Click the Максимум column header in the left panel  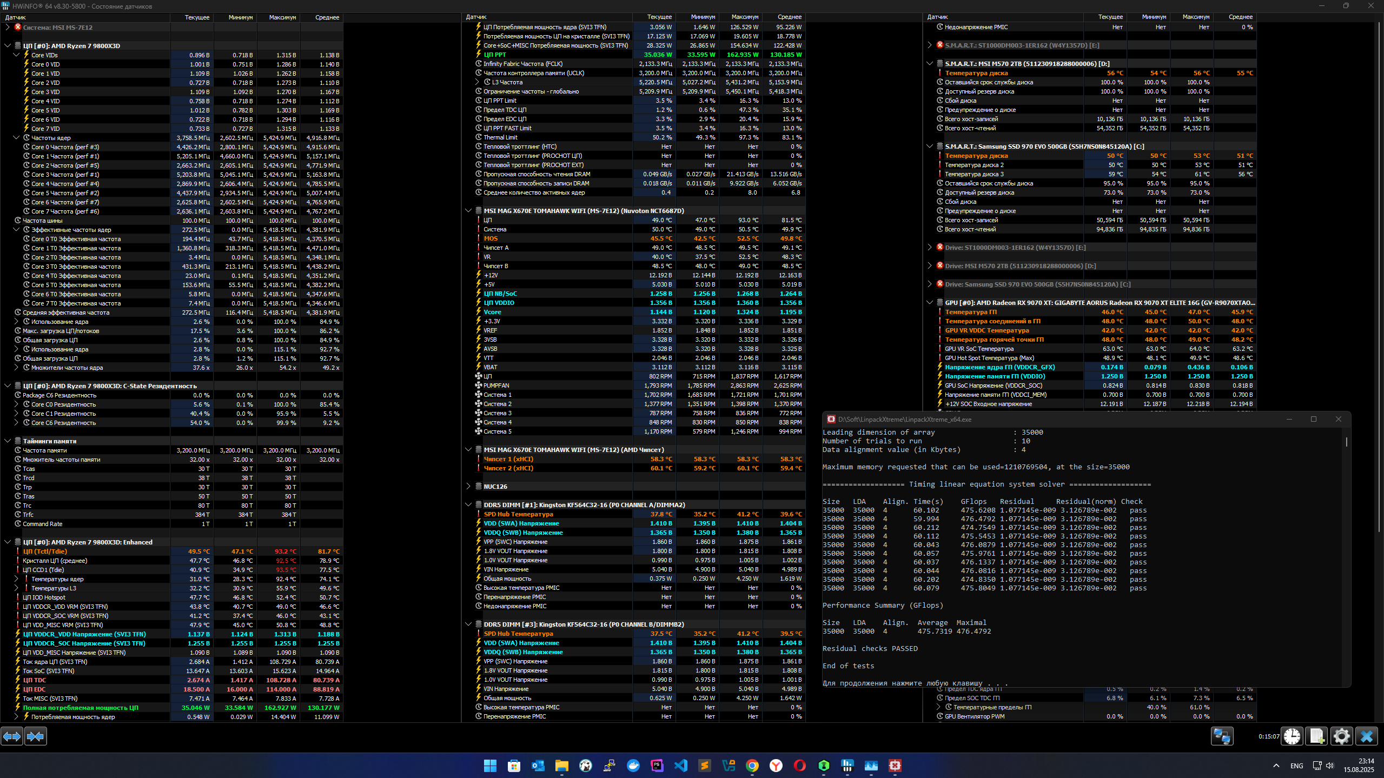click(x=282, y=17)
